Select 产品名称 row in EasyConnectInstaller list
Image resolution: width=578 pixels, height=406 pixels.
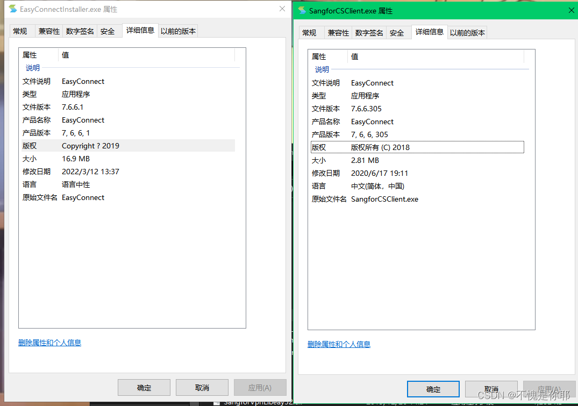point(128,120)
